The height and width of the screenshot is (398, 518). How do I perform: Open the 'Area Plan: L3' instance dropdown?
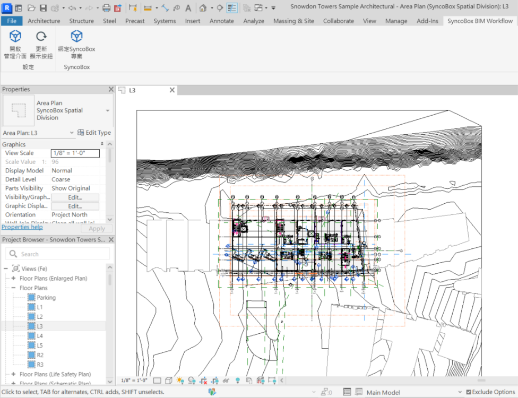click(x=72, y=133)
